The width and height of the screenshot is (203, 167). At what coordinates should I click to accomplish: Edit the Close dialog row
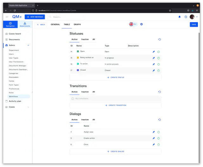tap(154, 145)
